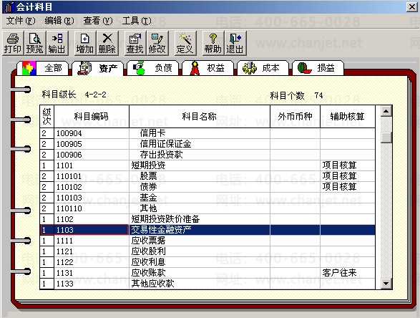Click the 科目编码 column header
The height and width of the screenshot is (318, 420).
(92, 116)
